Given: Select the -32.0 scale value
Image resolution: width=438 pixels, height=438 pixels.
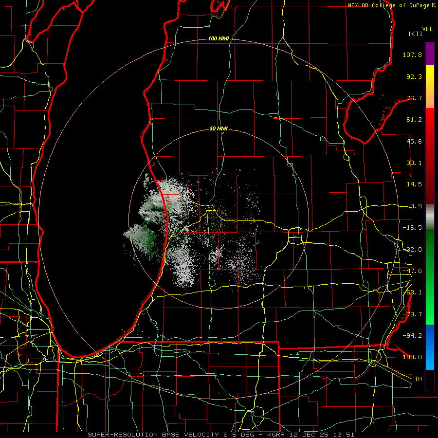Looking at the screenshot, I should [412, 250].
